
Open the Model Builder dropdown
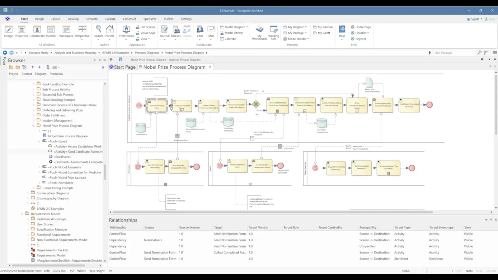tap(296, 39)
